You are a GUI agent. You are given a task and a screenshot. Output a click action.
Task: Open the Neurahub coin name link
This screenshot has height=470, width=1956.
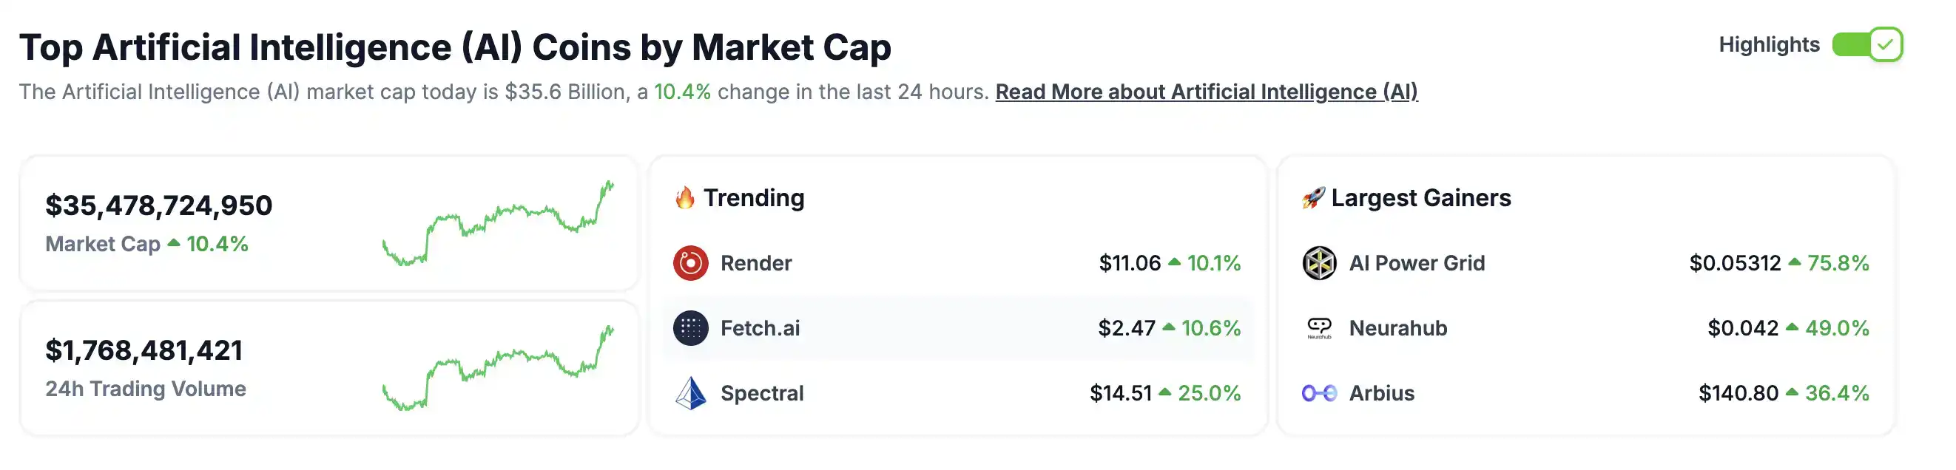click(1398, 328)
